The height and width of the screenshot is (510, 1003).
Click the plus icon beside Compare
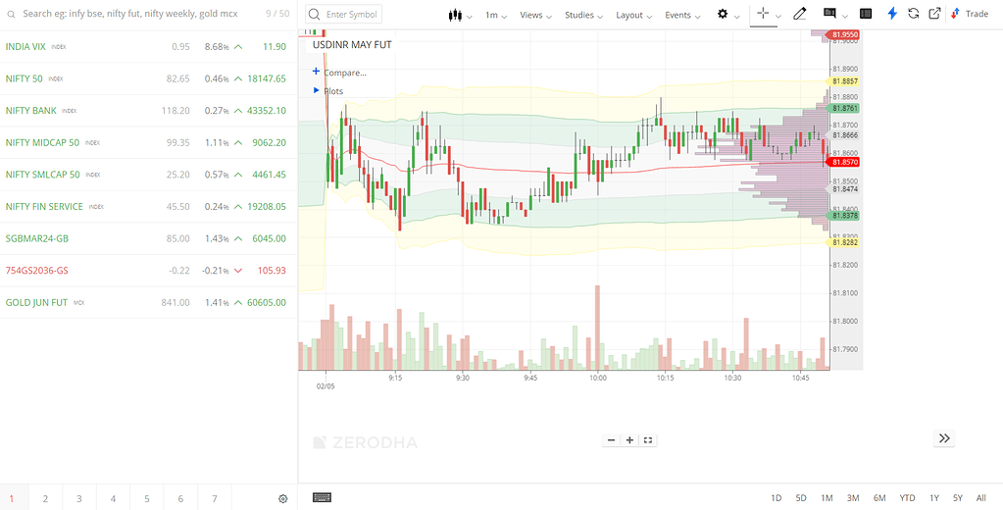pyautogui.click(x=316, y=72)
